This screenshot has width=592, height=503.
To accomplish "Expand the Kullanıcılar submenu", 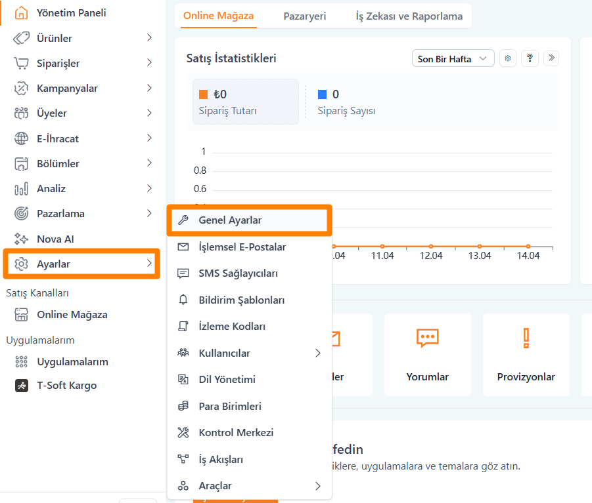I will click(x=317, y=353).
